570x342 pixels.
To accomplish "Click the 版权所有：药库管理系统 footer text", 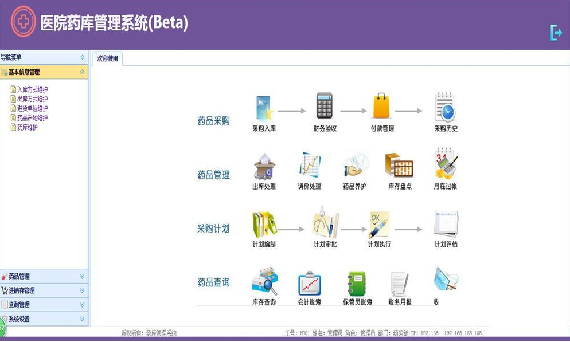I will click(x=149, y=333).
